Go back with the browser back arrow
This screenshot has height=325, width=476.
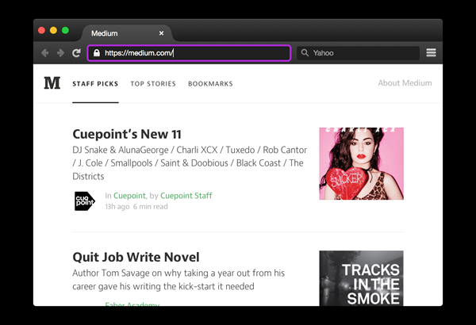coord(45,53)
